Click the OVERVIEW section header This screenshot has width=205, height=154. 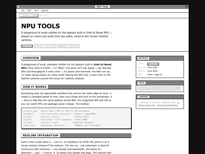pos(76,58)
